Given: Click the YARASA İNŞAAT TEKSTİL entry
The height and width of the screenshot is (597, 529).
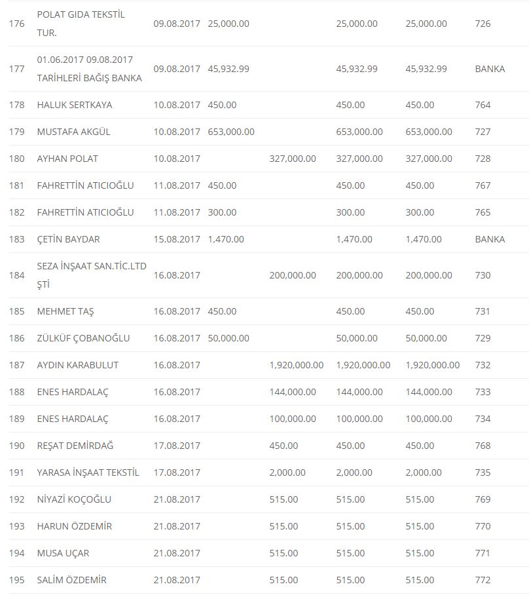Looking at the screenshot, I should pyautogui.click(x=88, y=472).
